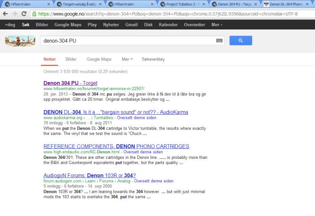This screenshot has height=216, width=315.
Task: Click the www.high-endaudio.com/RC-Denon.html URL text
Action: point(81,152)
